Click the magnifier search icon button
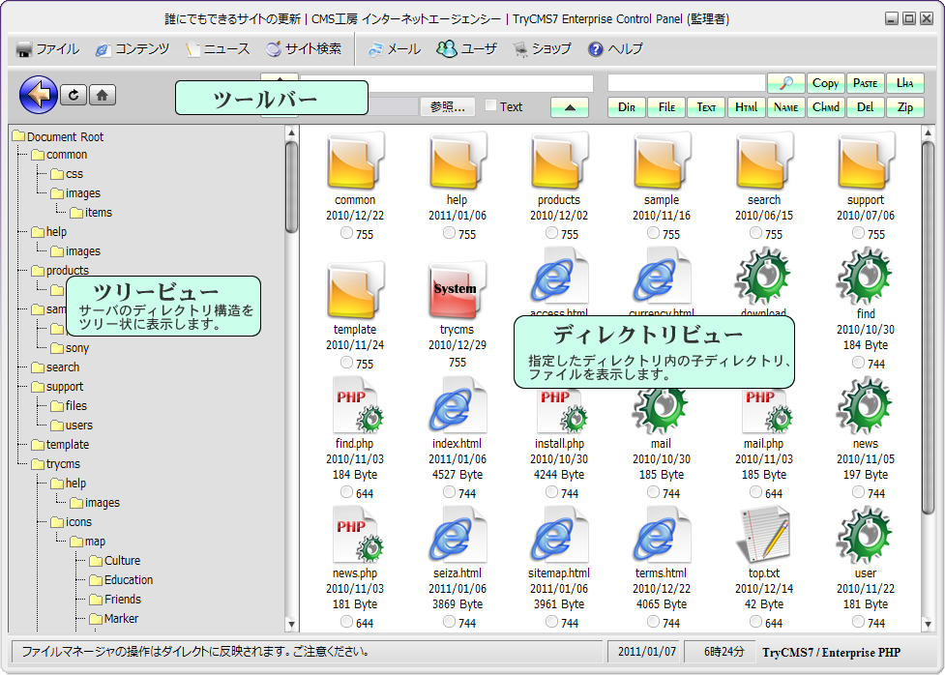The width and height of the screenshot is (945, 675). point(785,83)
